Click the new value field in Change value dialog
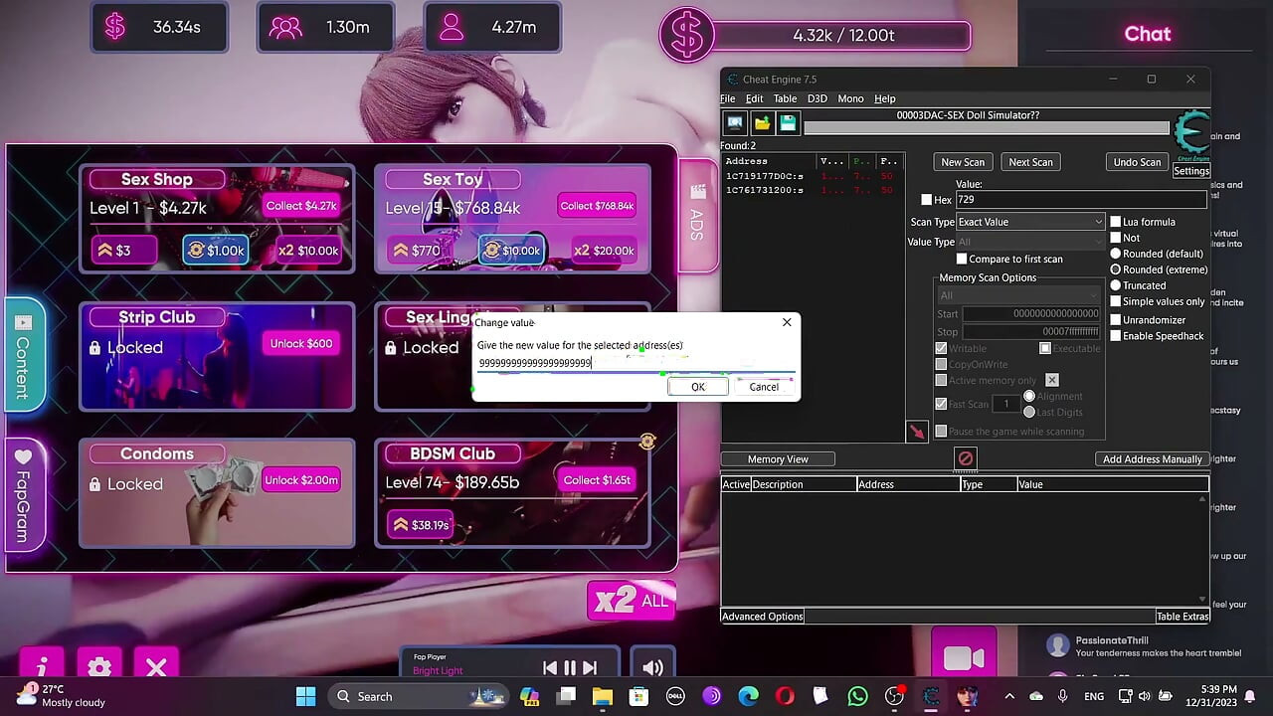1273x716 pixels. pyautogui.click(x=635, y=363)
